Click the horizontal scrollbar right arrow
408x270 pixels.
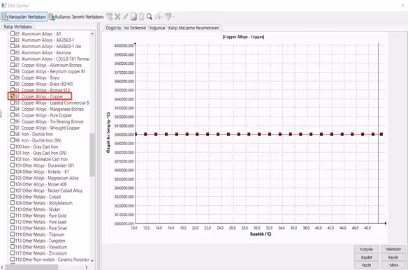pyautogui.click(x=87, y=267)
